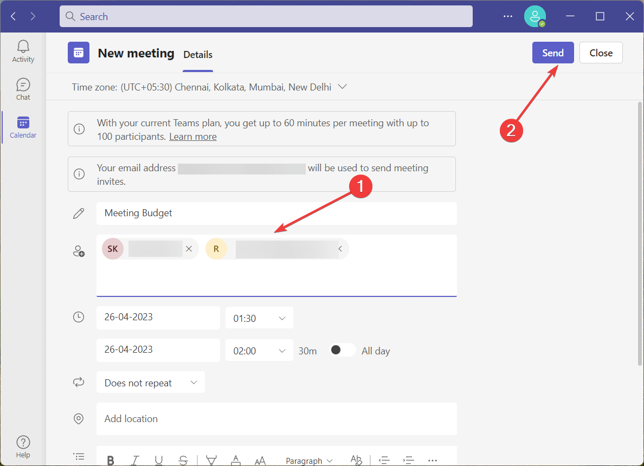
Task: Click the start date 26-04-2023 field
Action: pos(158,318)
